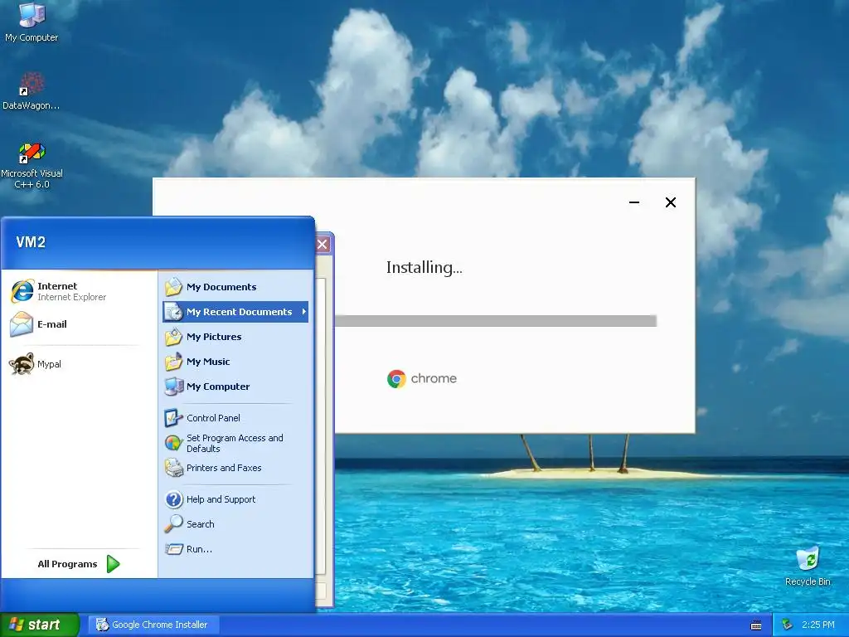Choose My Pictures in the Start menu

[x=235, y=337]
